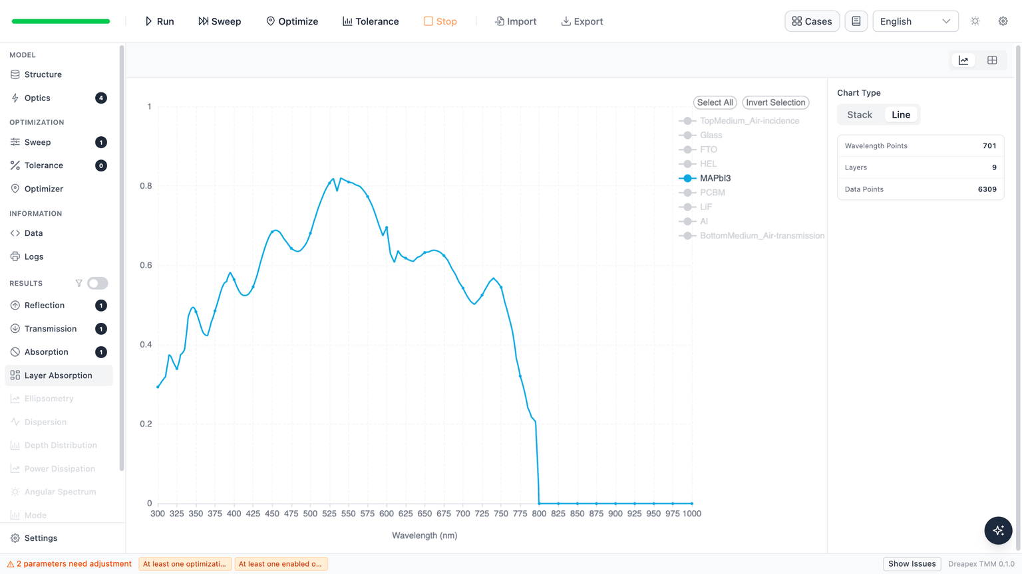The height and width of the screenshot is (574, 1022).
Task: Select the Stack chart type
Action: pos(860,115)
